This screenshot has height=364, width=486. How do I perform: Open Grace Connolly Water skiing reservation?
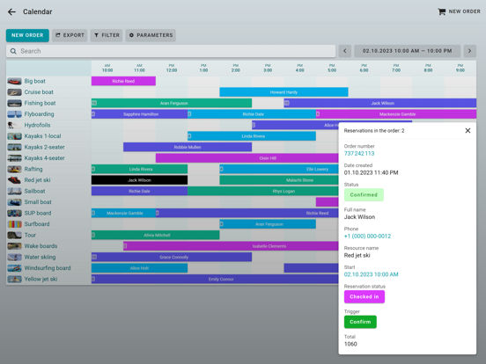point(172,257)
